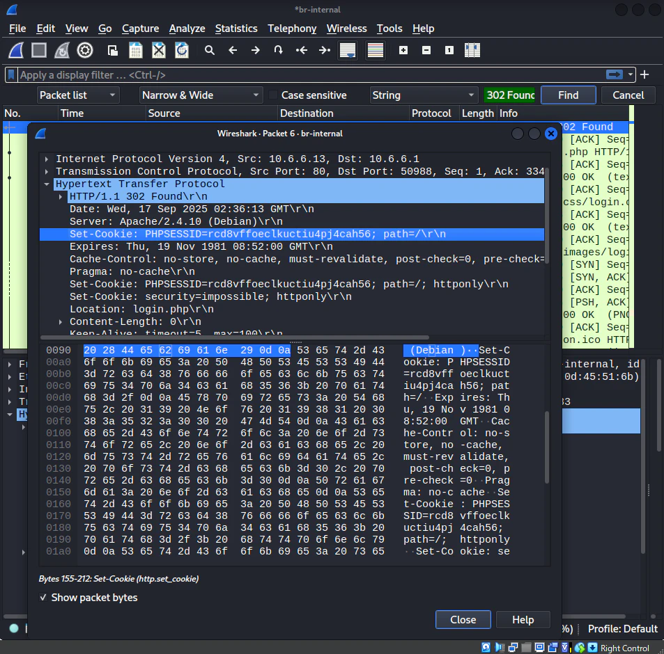The image size is (664, 654).
Task: Stop capture using the square toolbar icon
Action: click(x=39, y=50)
